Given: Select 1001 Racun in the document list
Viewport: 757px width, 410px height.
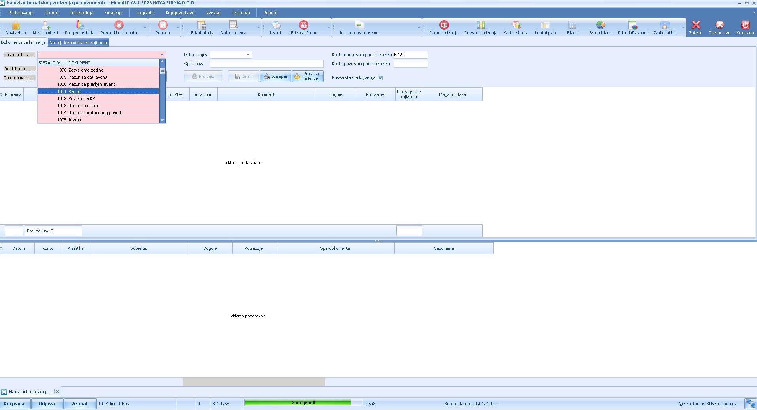Looking at the screenshot, I should click(x=98, y=91).
